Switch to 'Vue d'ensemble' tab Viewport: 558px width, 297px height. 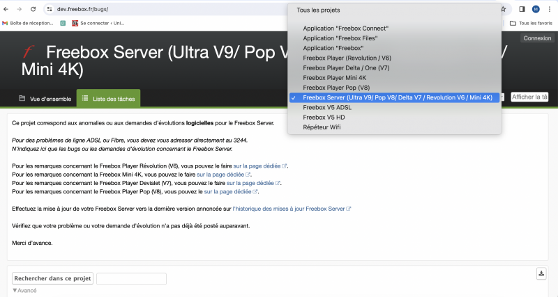(45, 99)
